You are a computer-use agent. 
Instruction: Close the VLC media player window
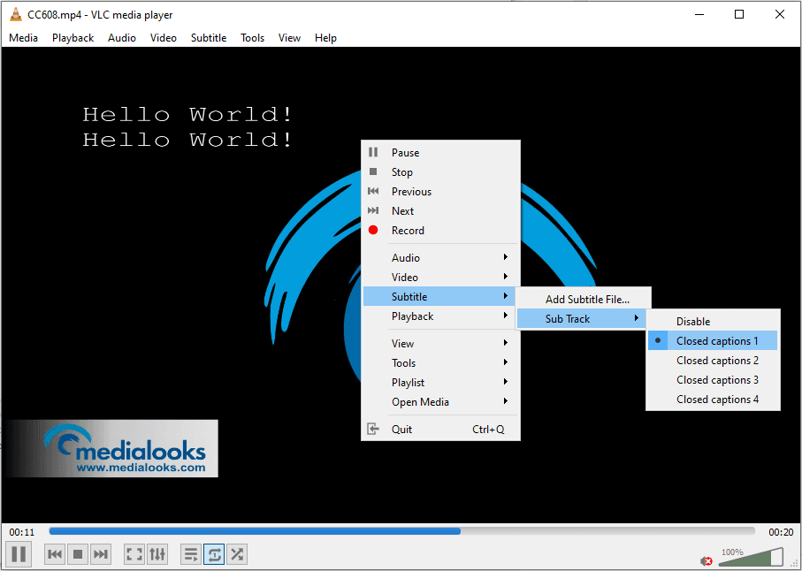[x=780, y=14]
